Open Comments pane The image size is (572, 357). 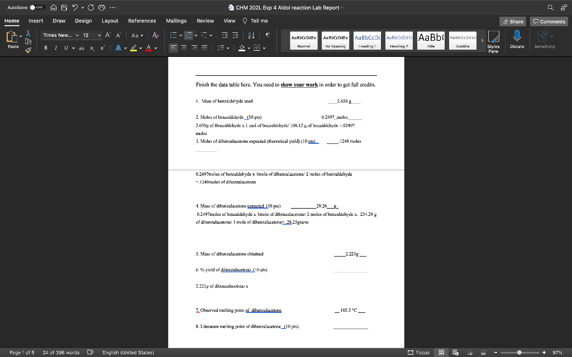(548, 21)
